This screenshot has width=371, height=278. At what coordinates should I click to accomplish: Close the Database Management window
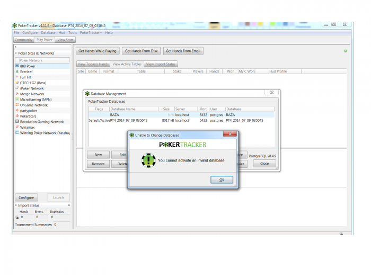pos(271,93)
